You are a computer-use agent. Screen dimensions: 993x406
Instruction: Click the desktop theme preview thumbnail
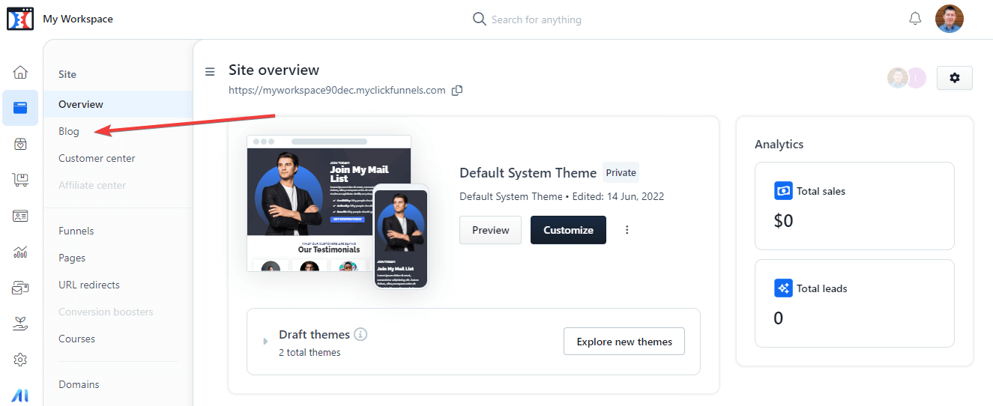329,203
